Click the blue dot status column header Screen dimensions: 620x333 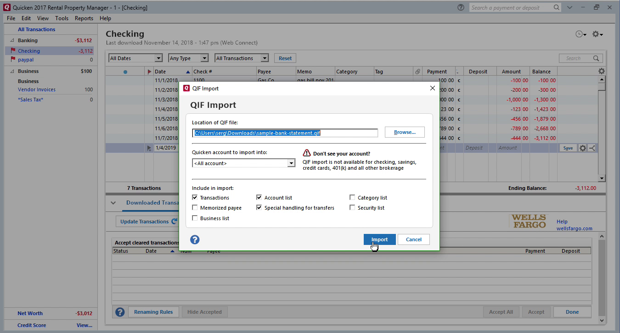(x=125, y=72)
